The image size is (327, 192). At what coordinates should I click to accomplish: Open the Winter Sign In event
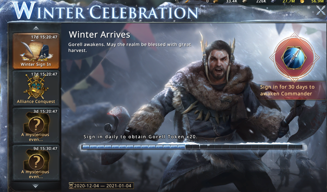tap(36, 51)
